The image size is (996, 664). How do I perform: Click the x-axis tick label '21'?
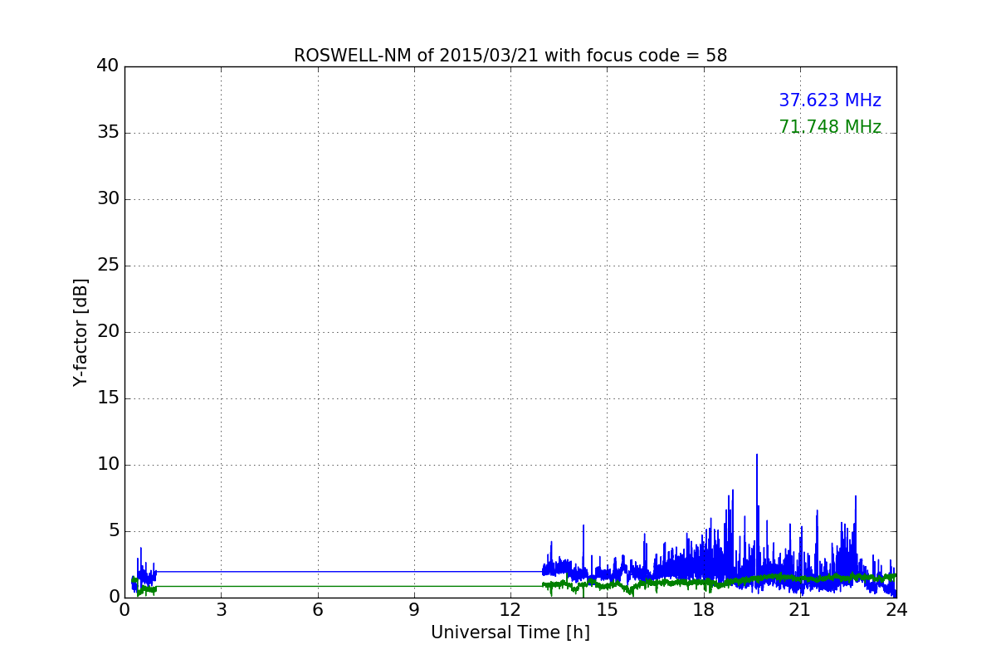pos(800,610)
